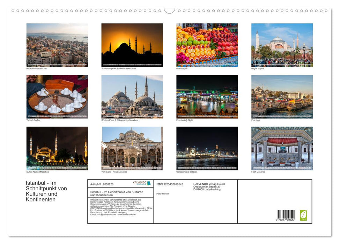Select the Granatapfel fruit stand picture
The height and width of the screenshot is (244, 339).
(207, 45)
